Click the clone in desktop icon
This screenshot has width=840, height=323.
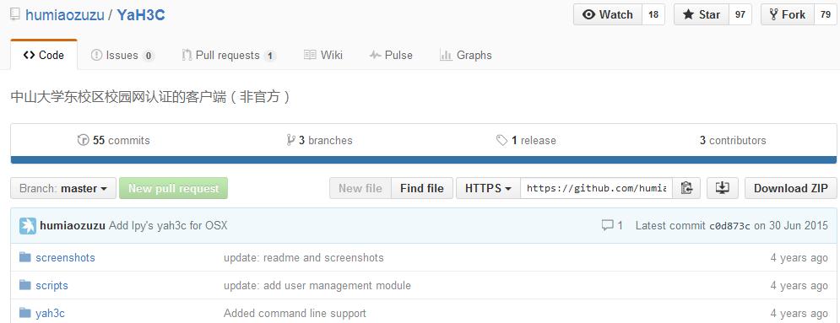[x=723, y=188]
